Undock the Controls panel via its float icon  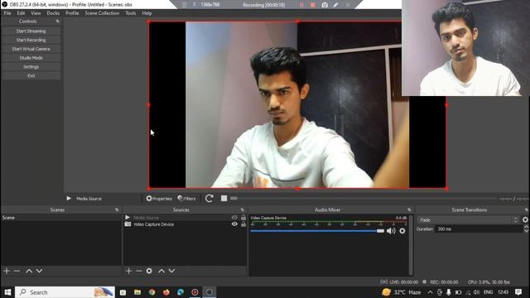pos(57,22)
